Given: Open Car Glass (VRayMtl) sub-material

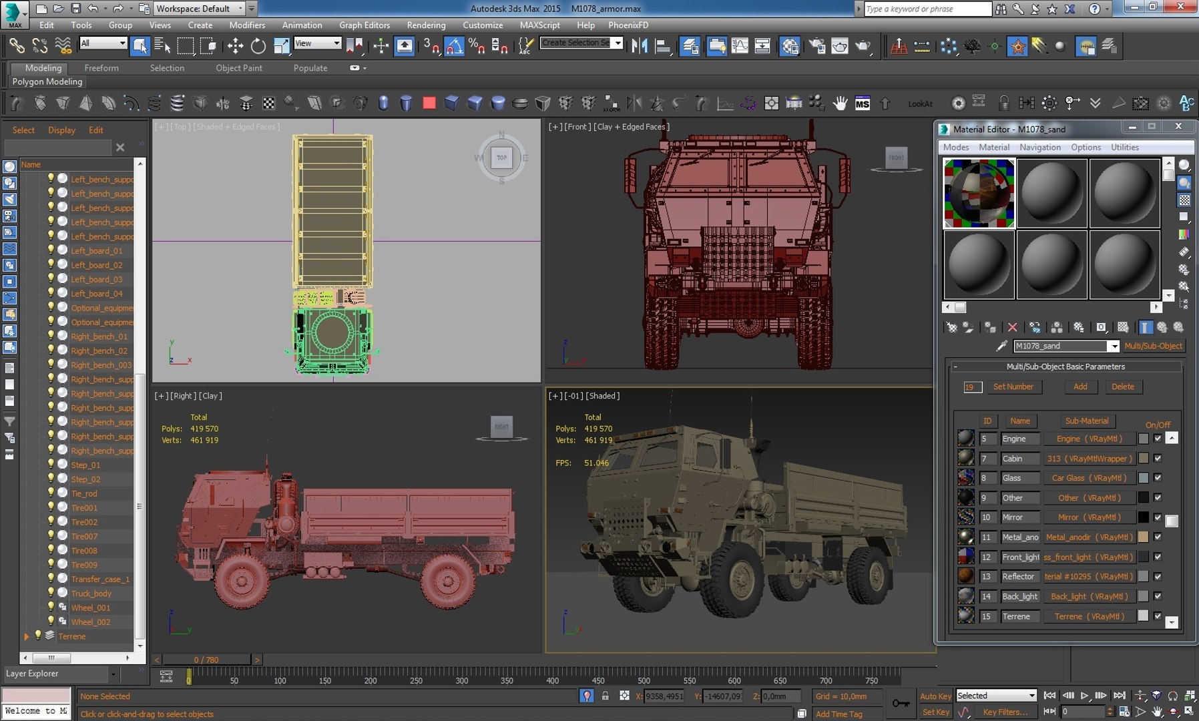Looking at the screenshot, I should click(x=1089, y=478).
